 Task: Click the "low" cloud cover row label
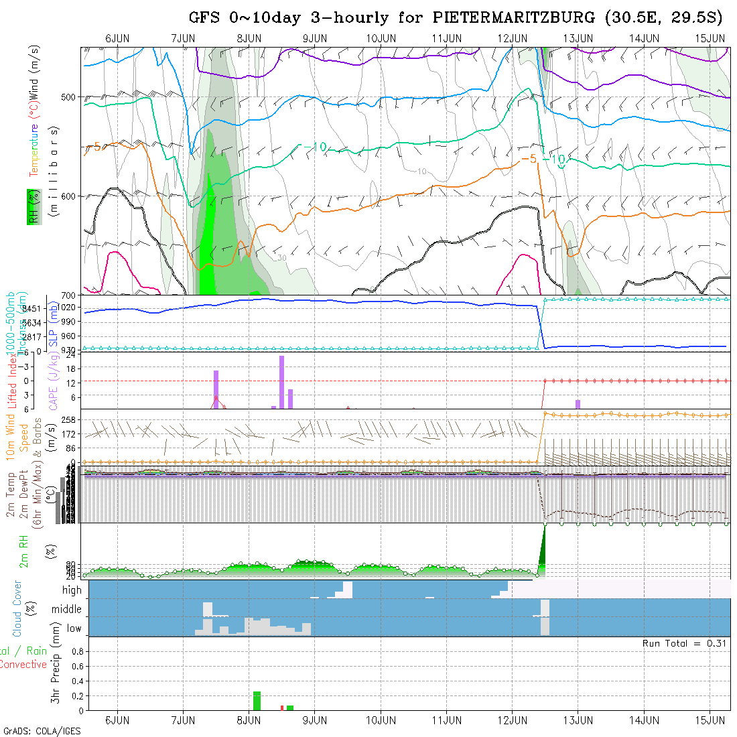pos(74,629)
